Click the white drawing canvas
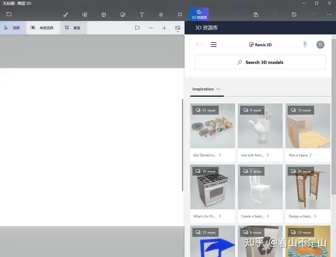This screenshot has width=336, height=257. pos(91,147)
